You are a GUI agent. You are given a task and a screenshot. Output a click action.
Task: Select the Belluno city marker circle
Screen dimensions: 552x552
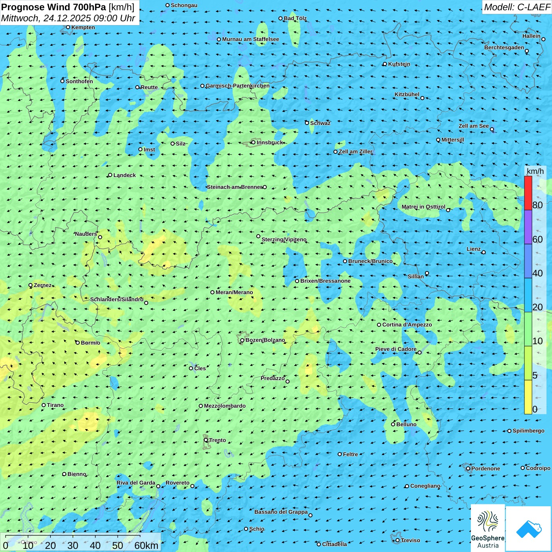click(x=393, y=424)
